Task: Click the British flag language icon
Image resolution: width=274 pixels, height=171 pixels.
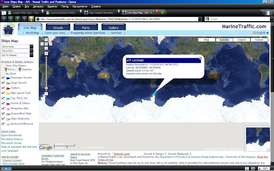Action: 254,32
